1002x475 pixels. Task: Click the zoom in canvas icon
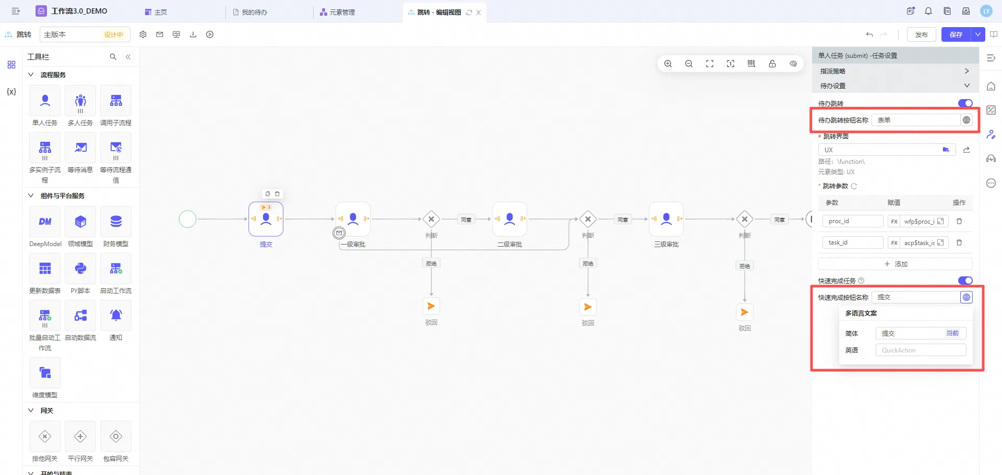pos(668,64)
